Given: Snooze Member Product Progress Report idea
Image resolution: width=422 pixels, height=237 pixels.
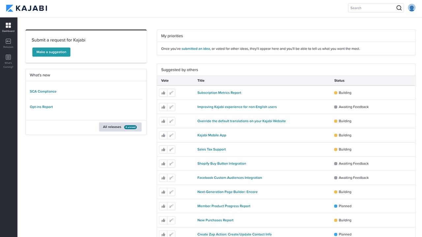Looking at the screenshot, I should pos(171,206).
